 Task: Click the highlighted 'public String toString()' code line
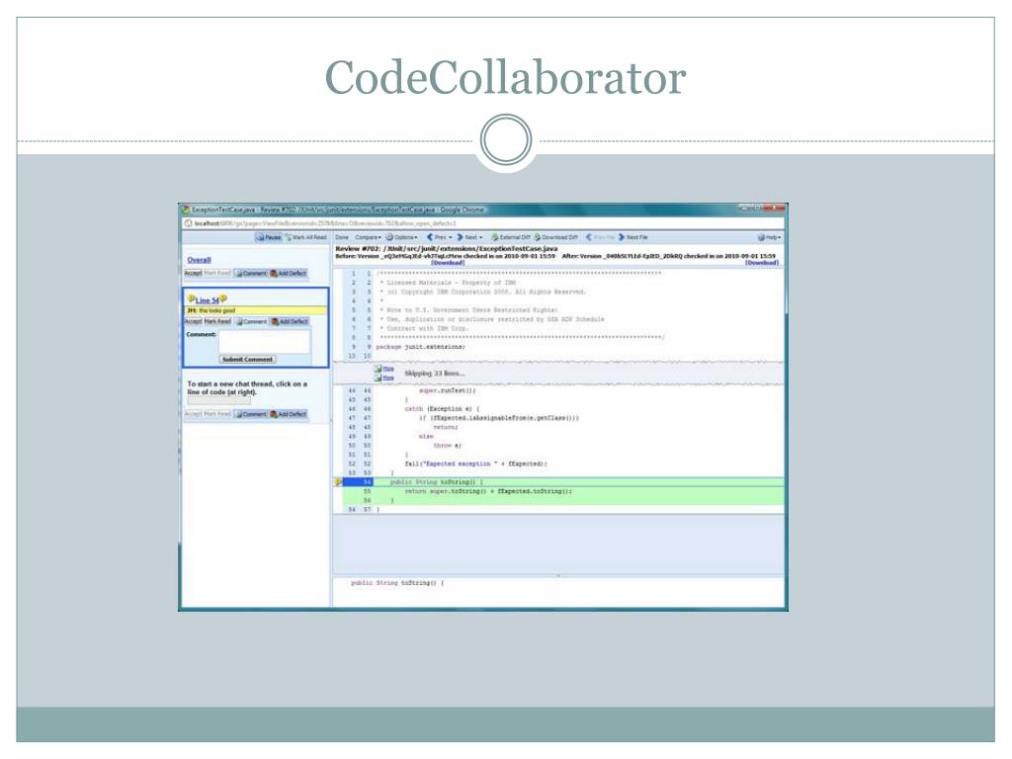[436, 482]
